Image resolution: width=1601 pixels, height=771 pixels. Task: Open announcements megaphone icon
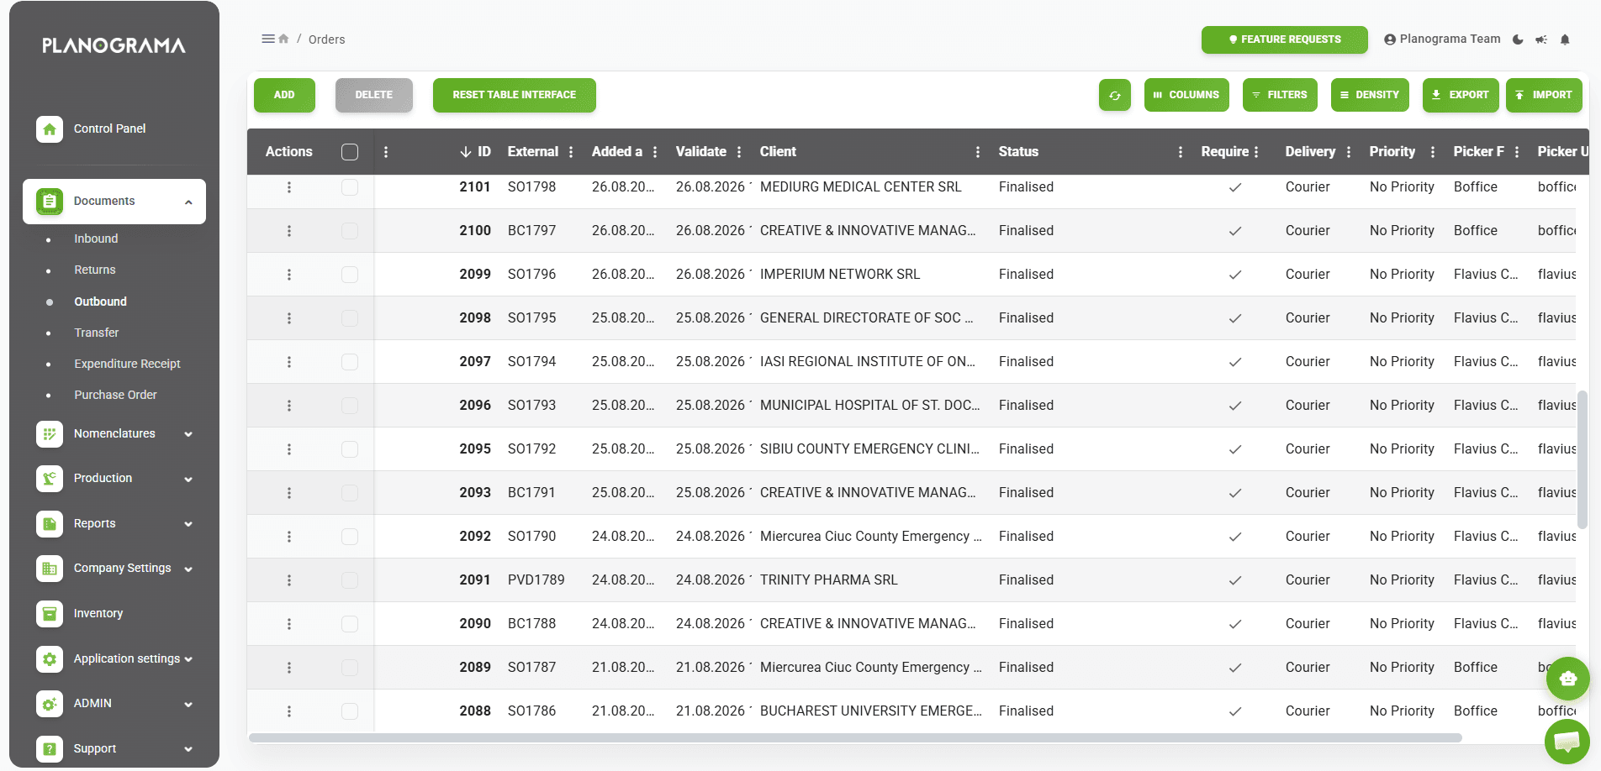1541,39
